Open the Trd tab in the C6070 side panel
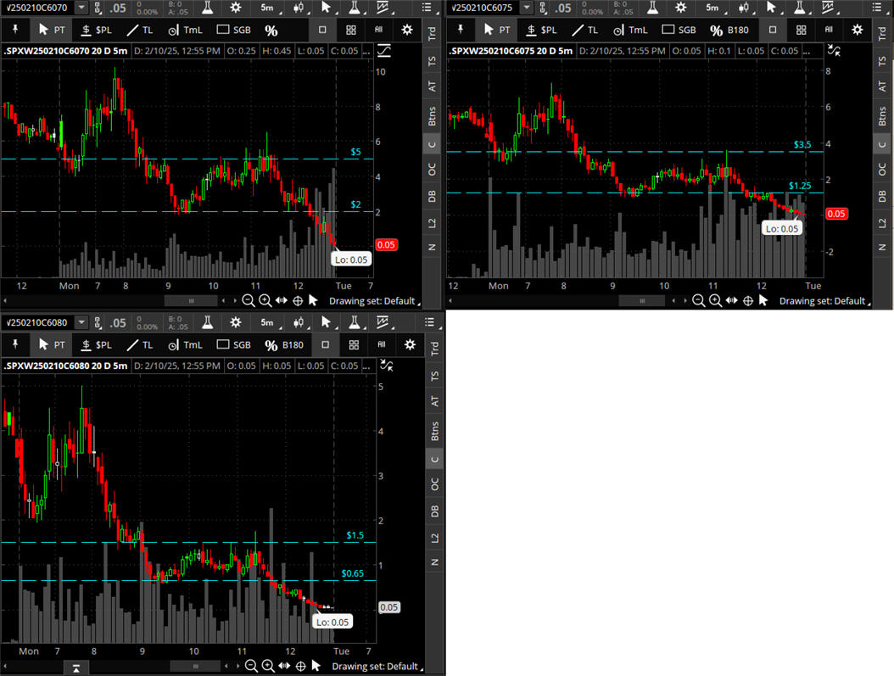The width and height of the screenshot is (894, 676). (x=433, y=34)
